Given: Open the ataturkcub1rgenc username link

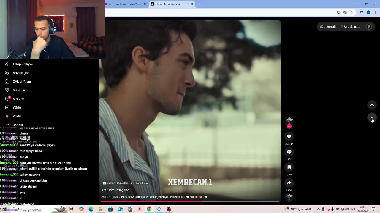Looking at the screenshot, I should 115,190.
